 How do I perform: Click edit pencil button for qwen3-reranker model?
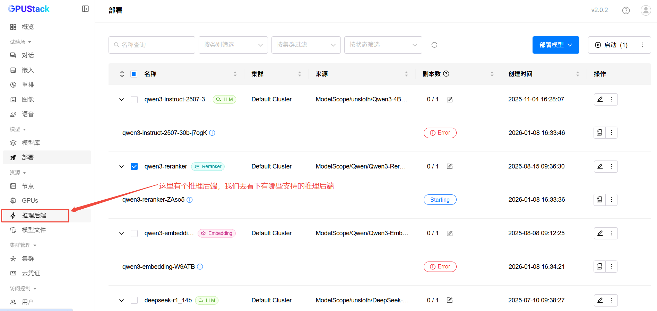tap(600, 166)
